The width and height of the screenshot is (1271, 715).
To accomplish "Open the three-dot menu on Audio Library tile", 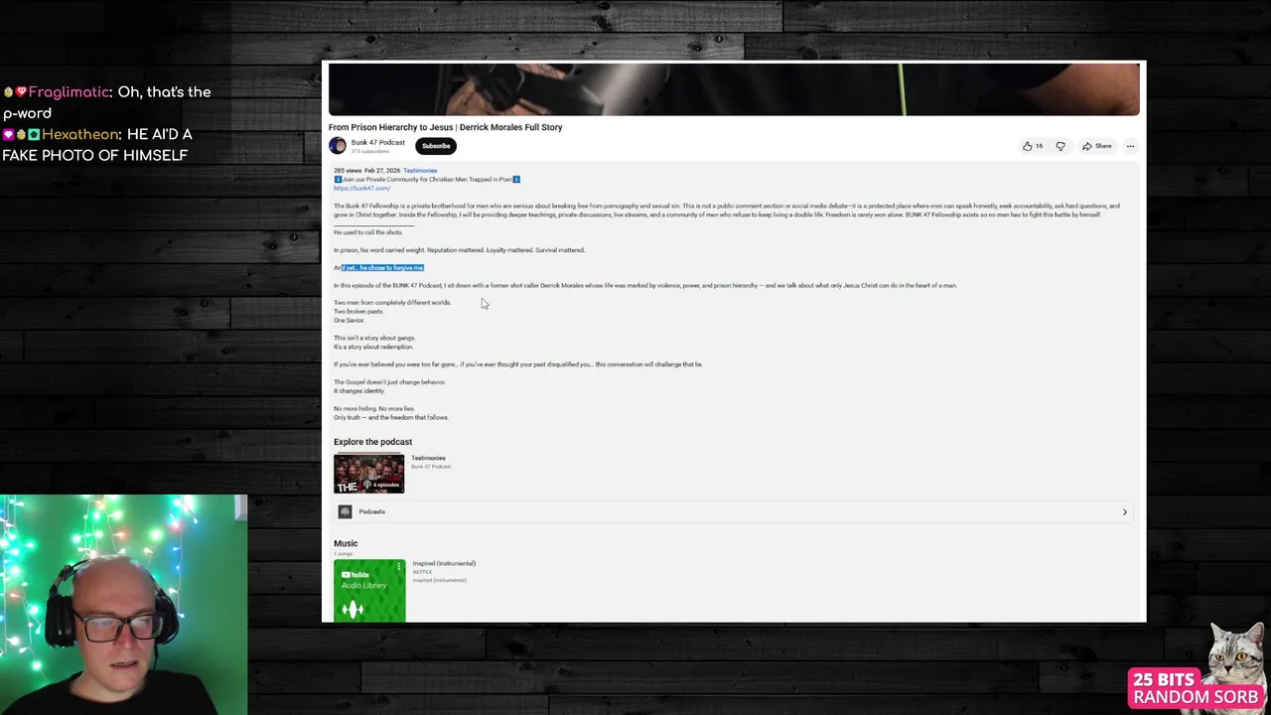I will pyautogui.click(x=398, y=567).
